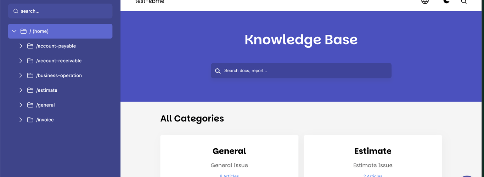Expand the /general folder chevron
This screenshot has width=484, height=177.
[x=21, y=105]
